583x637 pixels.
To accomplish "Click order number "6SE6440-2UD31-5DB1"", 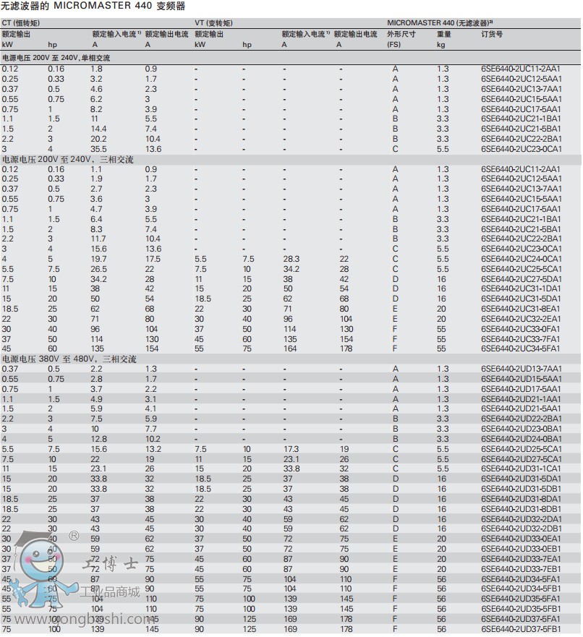I will point(521,489).
